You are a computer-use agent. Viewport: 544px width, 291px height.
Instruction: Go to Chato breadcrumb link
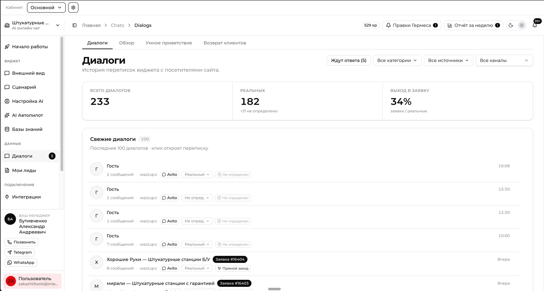pyautogui.click(x=118, y=25)
